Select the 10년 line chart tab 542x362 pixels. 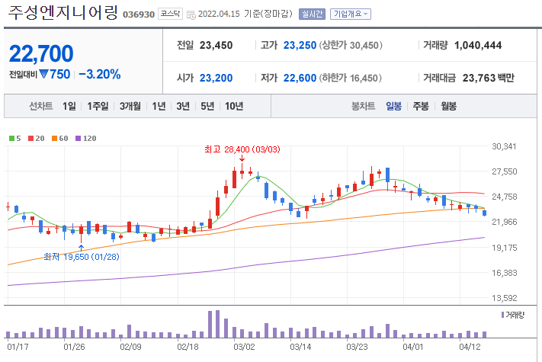234,106
